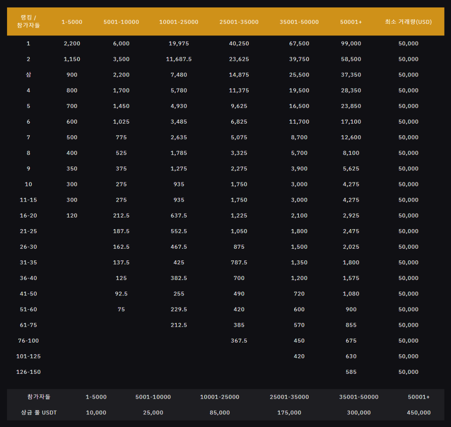451x427 pixels.
Task: Click the '1,025' cell in rank 6 row
Action: 121,122
